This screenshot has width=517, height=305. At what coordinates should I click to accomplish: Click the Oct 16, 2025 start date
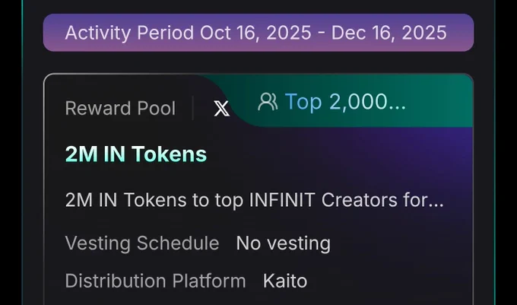tap(255, 33)
